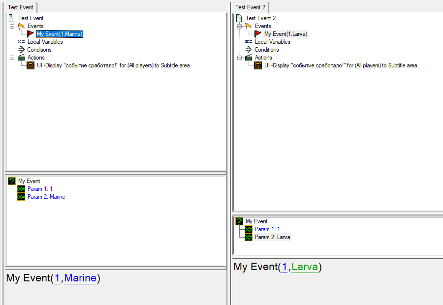Select UI-Display action text in Test Event
This screenshot has width=443, height=305.
[113, 65]
